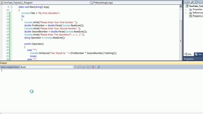Image resolution: width=203 pixels, height=114 pixels.
Task: Toggle Word Wrap in the Output window
Action: point(98,67)
